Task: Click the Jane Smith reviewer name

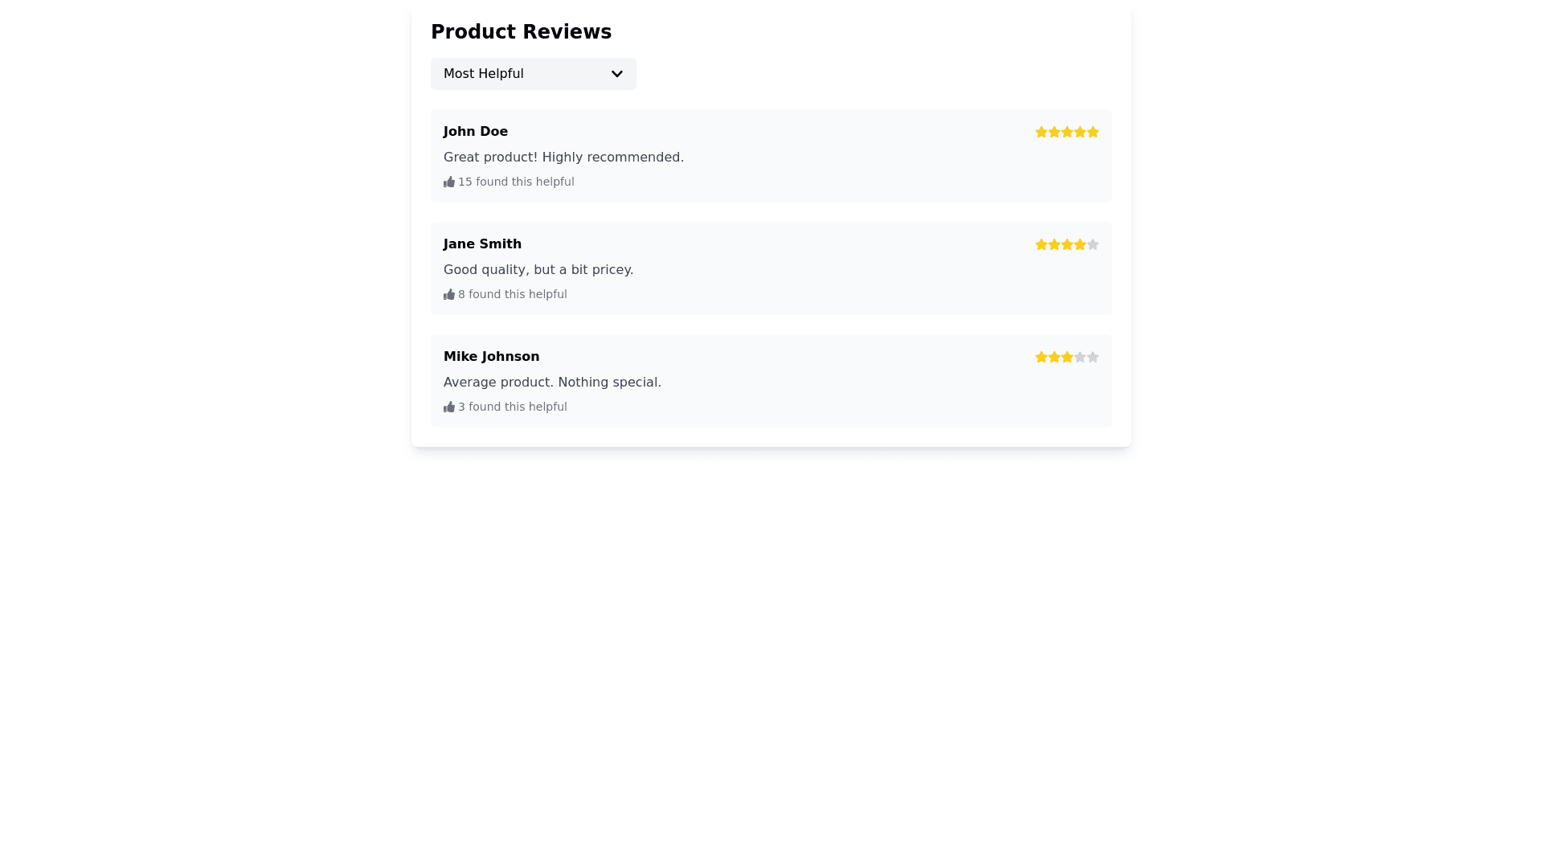Action: [x=482, y=244]
